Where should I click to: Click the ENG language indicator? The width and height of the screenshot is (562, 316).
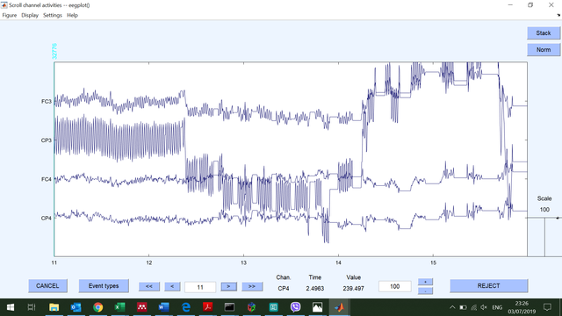[x=497, y=307]
